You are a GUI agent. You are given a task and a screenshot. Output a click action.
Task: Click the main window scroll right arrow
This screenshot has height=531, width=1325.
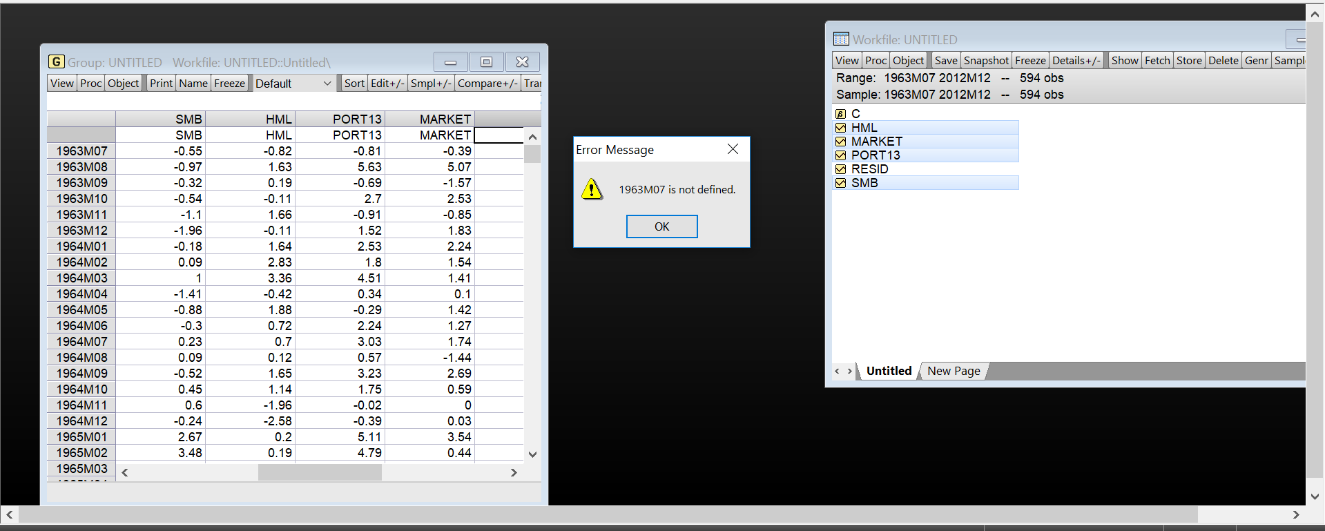[x=1296, y=514]
